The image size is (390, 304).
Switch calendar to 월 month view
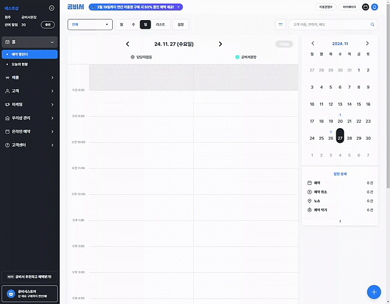pos(121,24)
